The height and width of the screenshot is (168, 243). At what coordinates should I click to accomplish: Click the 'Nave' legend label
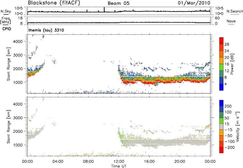(231, 21)
